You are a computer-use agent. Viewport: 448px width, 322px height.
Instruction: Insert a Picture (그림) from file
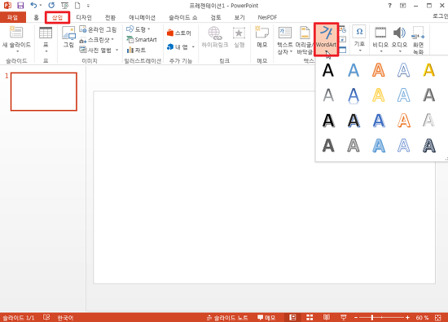[68, 37]
